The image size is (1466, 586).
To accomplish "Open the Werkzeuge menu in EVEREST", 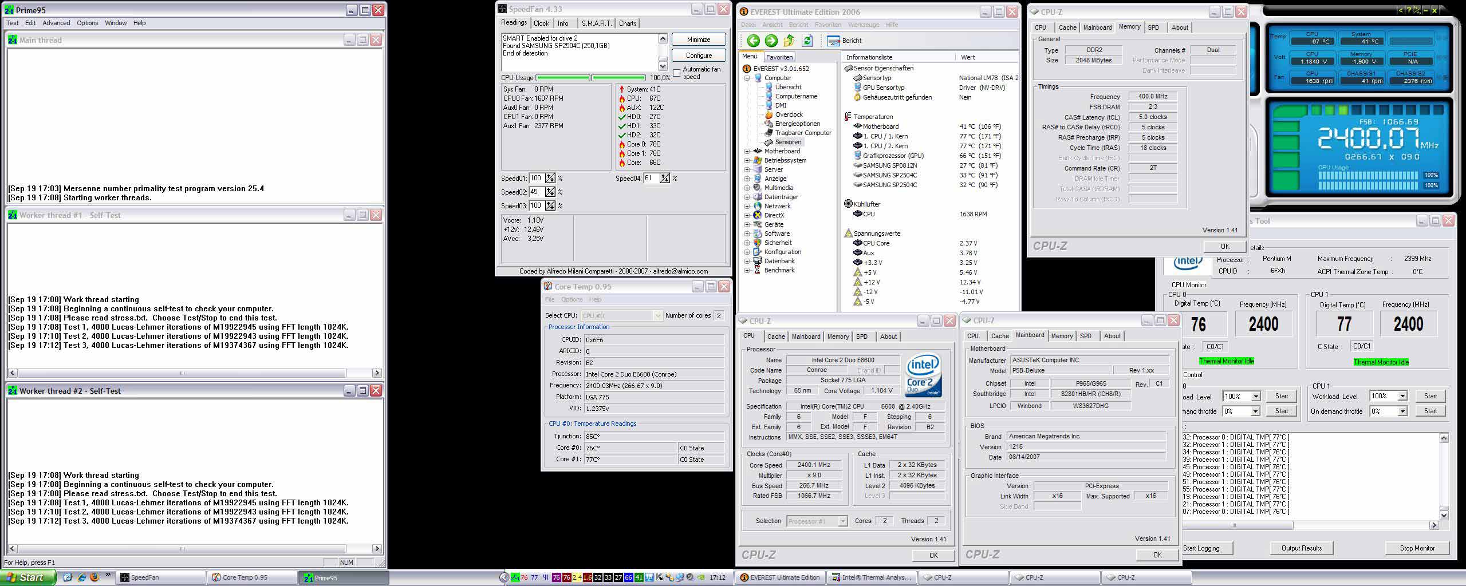I will click(864, 25).
